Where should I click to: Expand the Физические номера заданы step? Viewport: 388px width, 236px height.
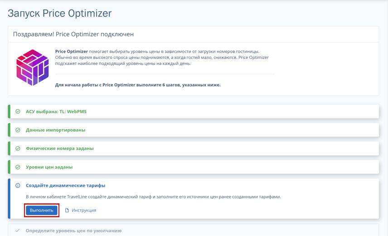tap(194, 149)
